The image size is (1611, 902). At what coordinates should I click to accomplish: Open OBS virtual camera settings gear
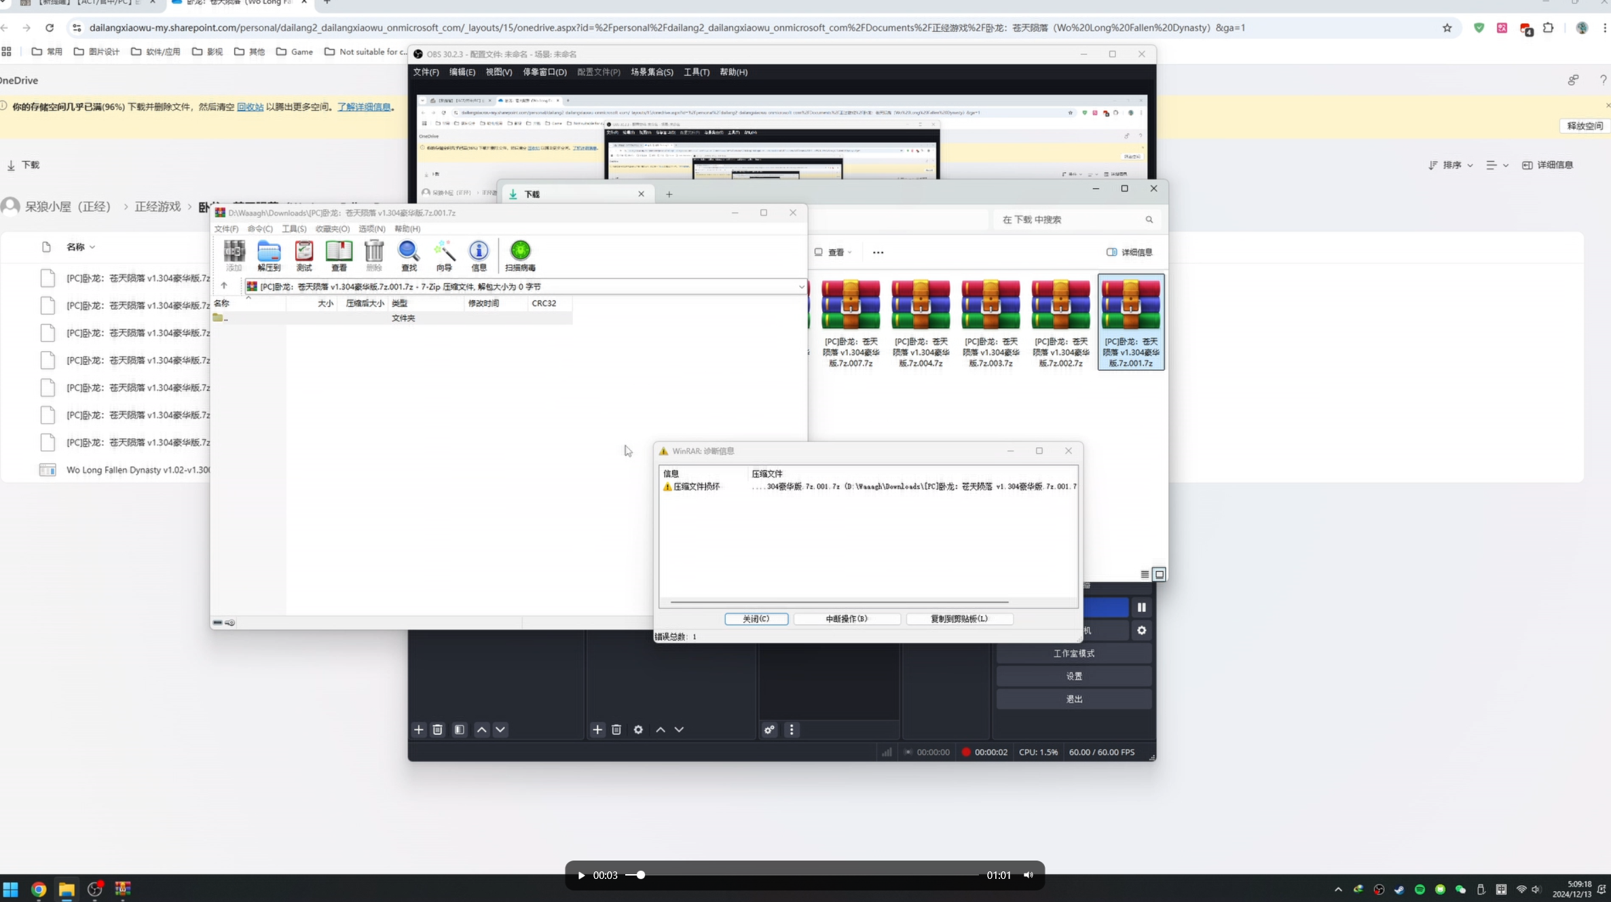tap(1142, 630)
